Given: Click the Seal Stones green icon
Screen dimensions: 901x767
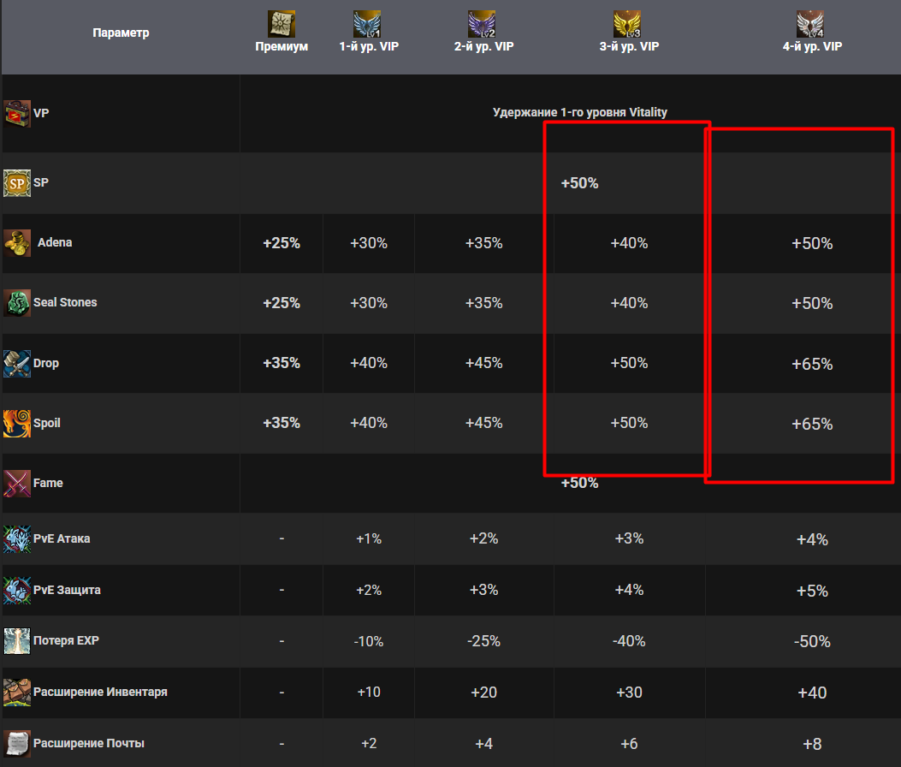Looking at the screenshot, I should coord(17,303).
